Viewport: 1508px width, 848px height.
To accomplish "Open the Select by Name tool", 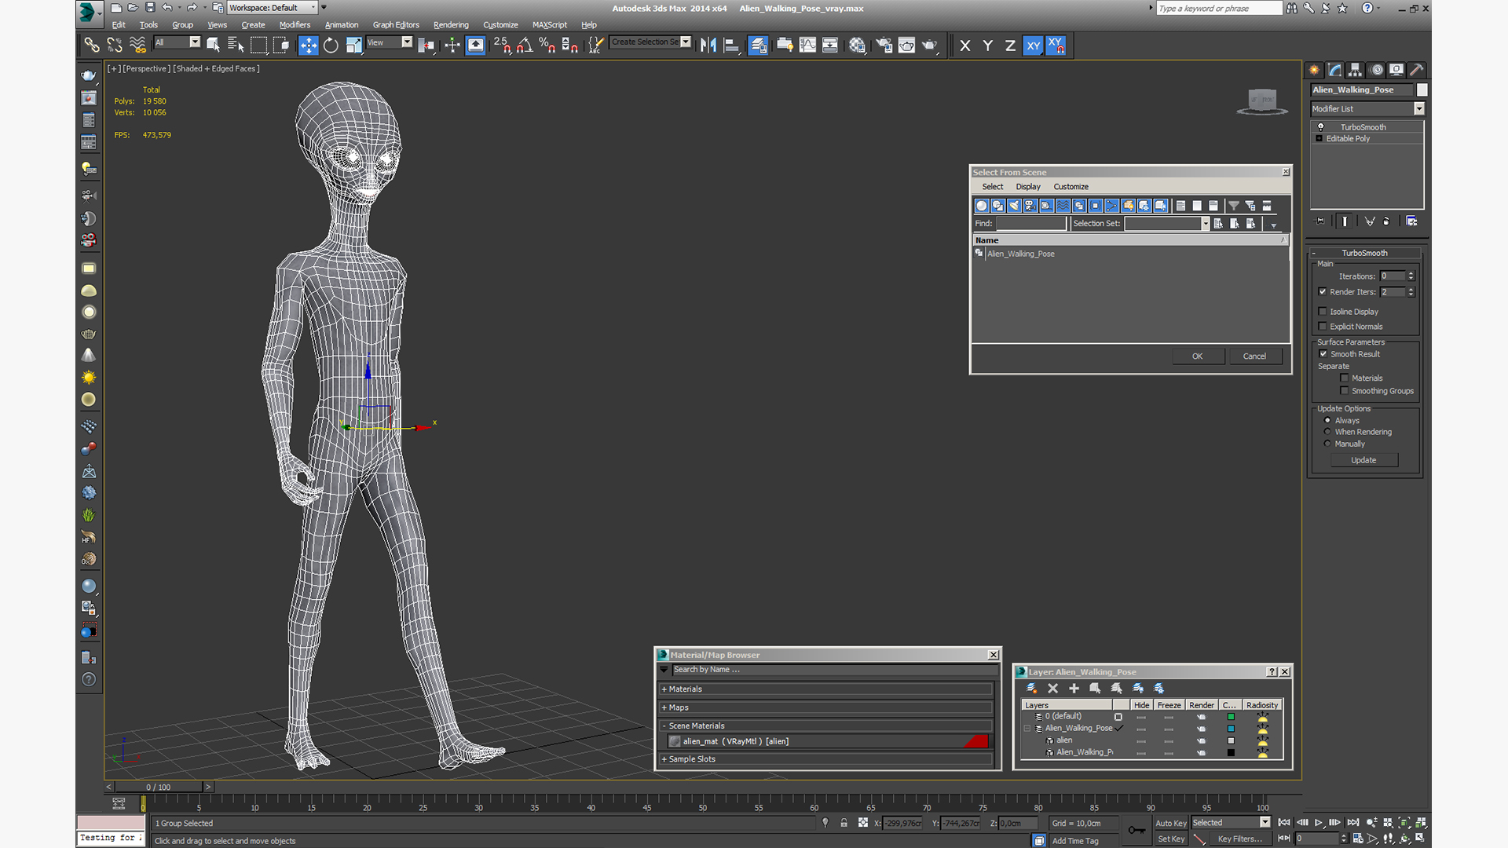I will click(x=236, y=46).
